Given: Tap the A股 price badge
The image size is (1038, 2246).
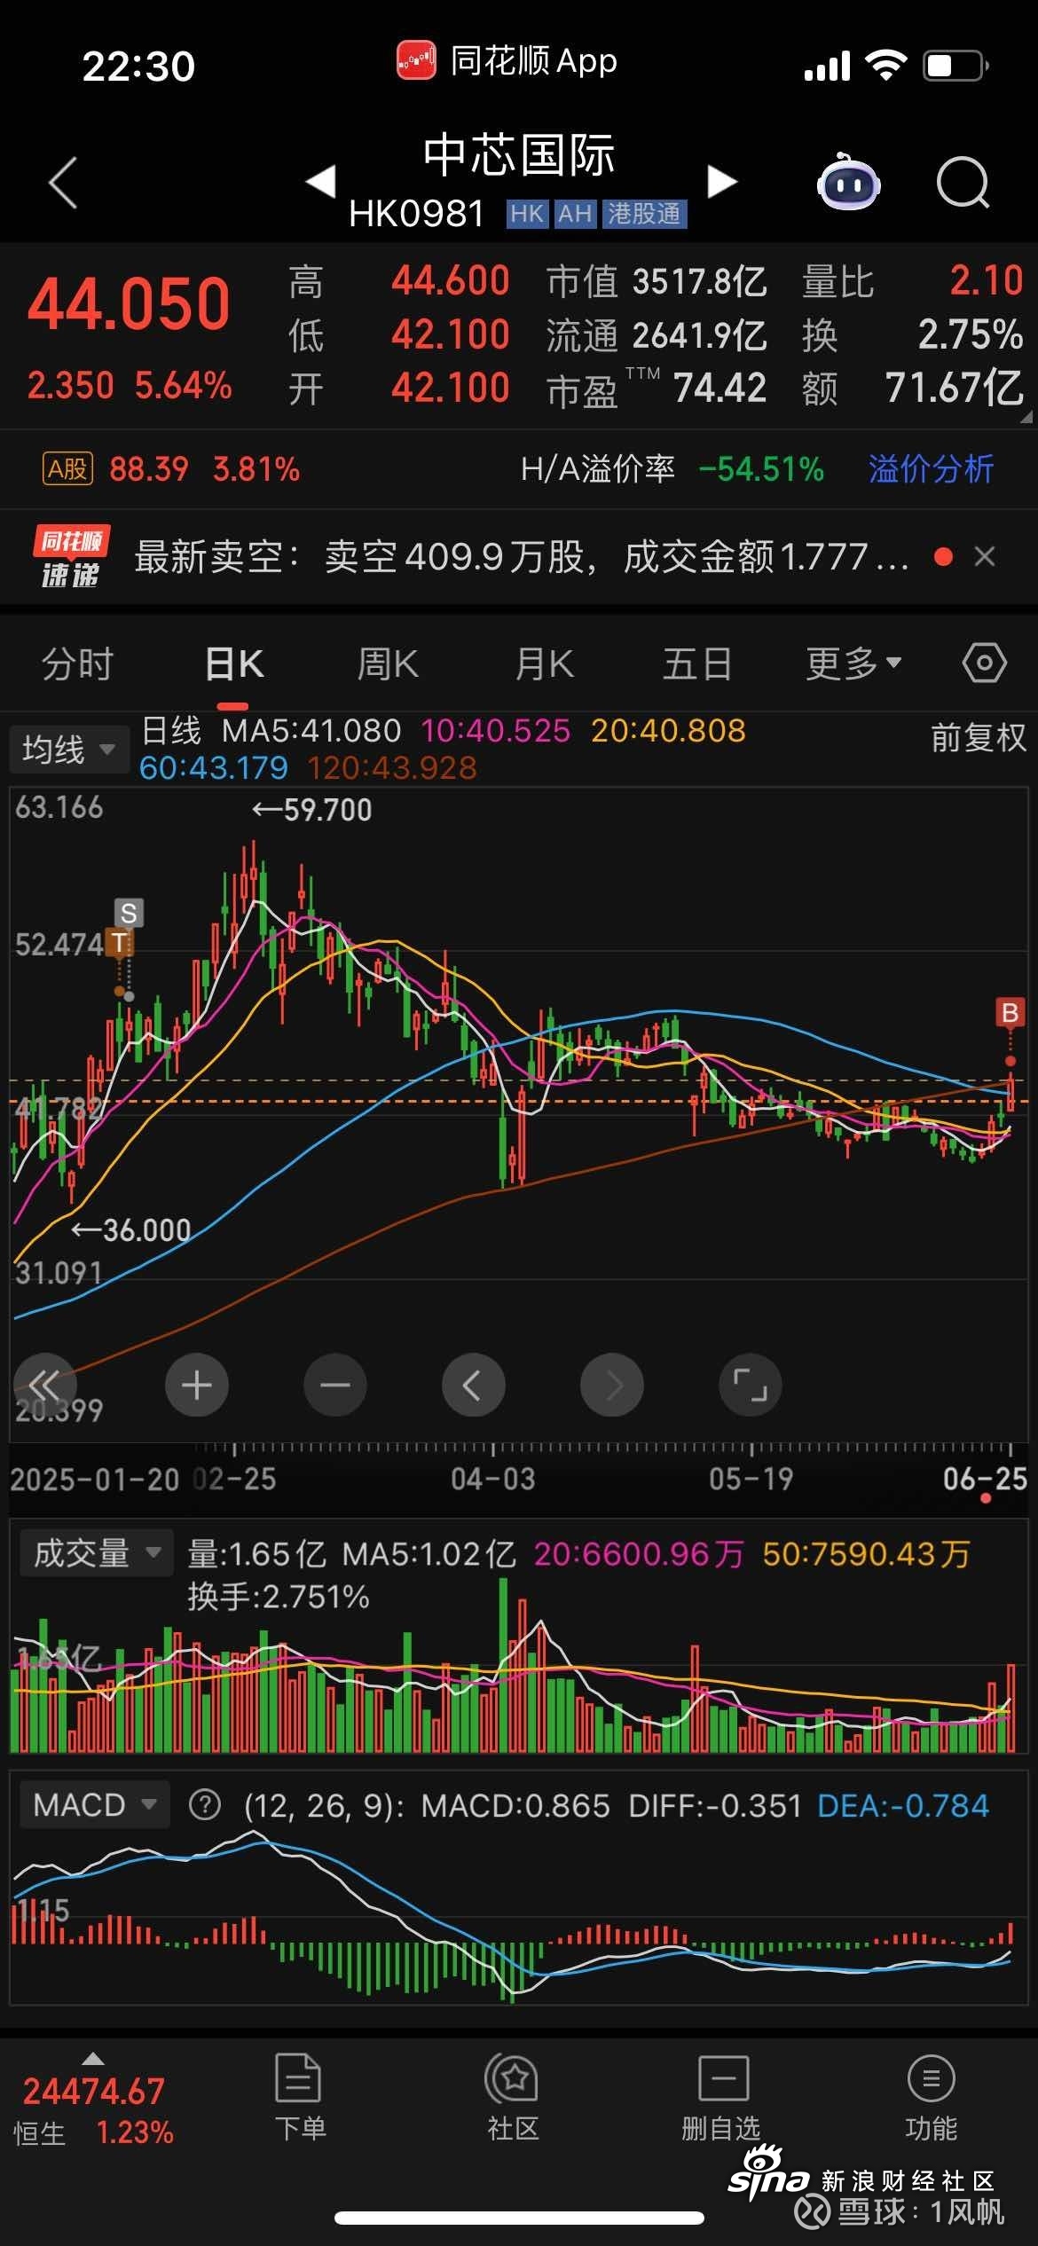Looking at the screenshot, I should click(67, 468).
